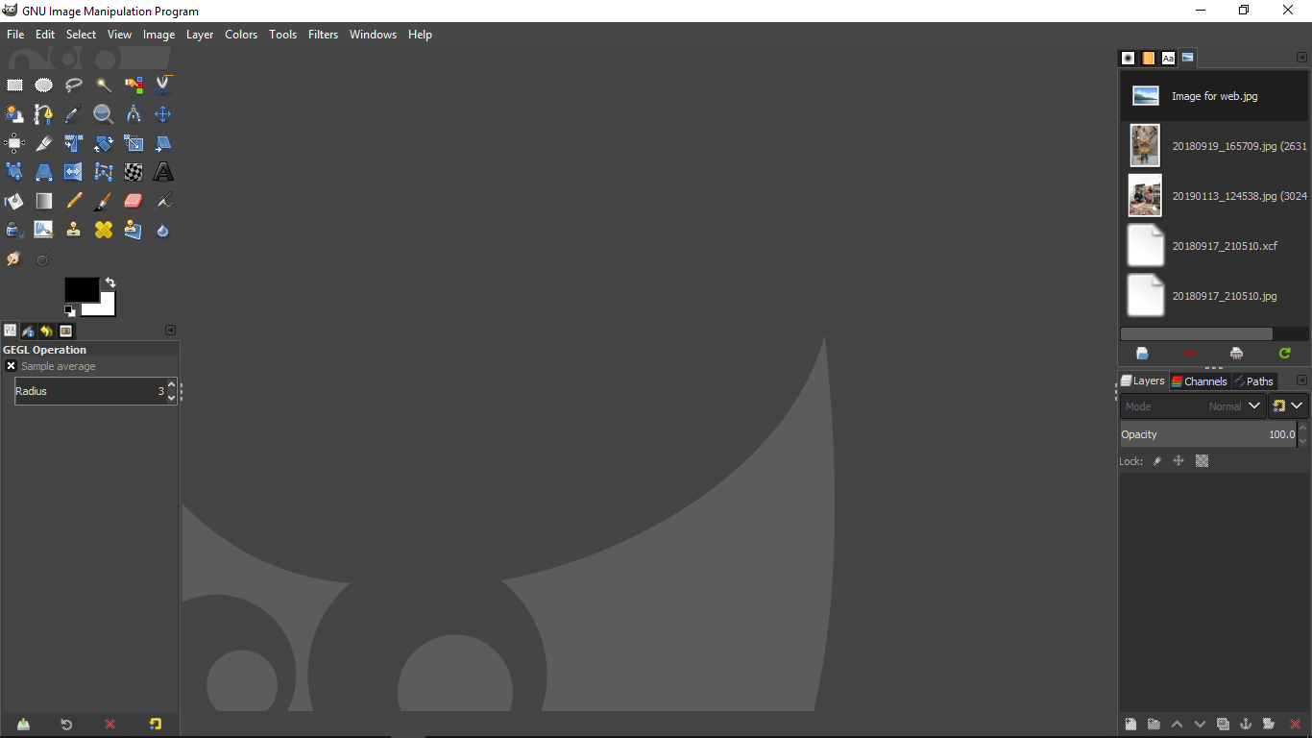Pick the Select by Color tool

click(134, 86)
